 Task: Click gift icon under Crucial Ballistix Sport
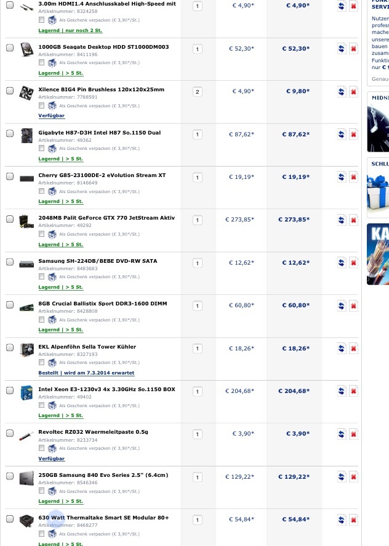52,320
